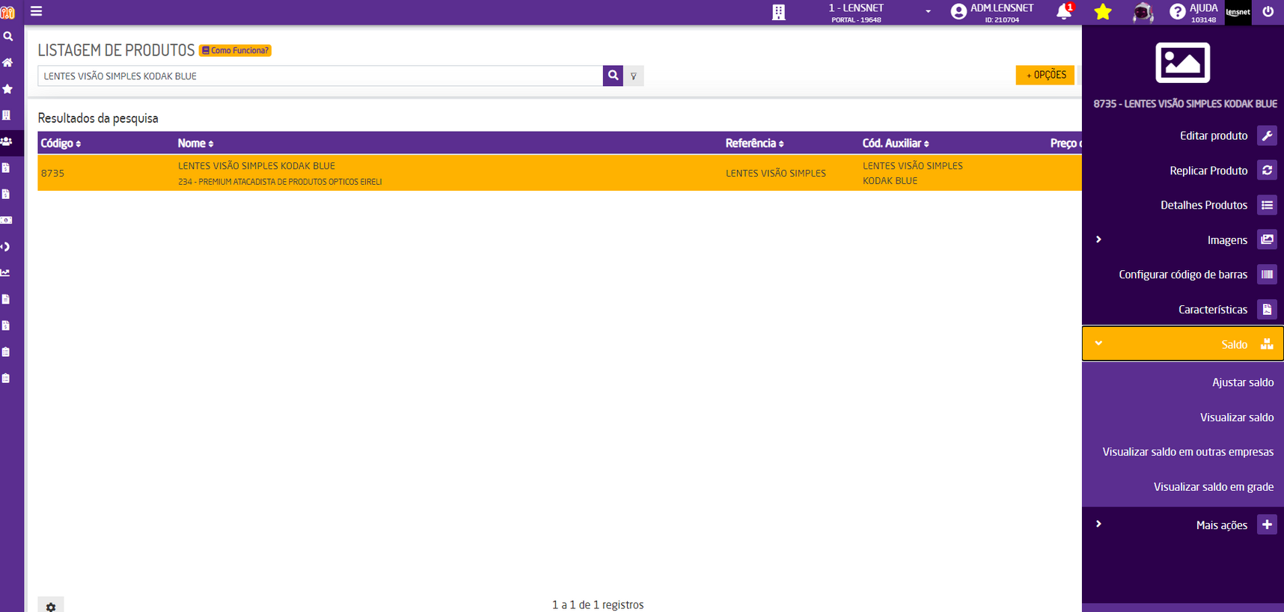Open the hamburger menu icon

[36, 11]
